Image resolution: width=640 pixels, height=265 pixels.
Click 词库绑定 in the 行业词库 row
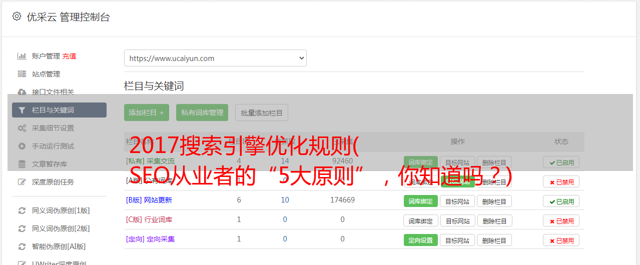[x=421, y=220]
